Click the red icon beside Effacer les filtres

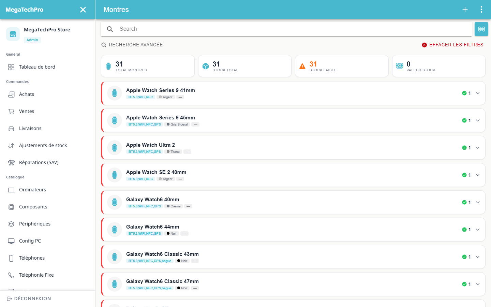(425, 45)
